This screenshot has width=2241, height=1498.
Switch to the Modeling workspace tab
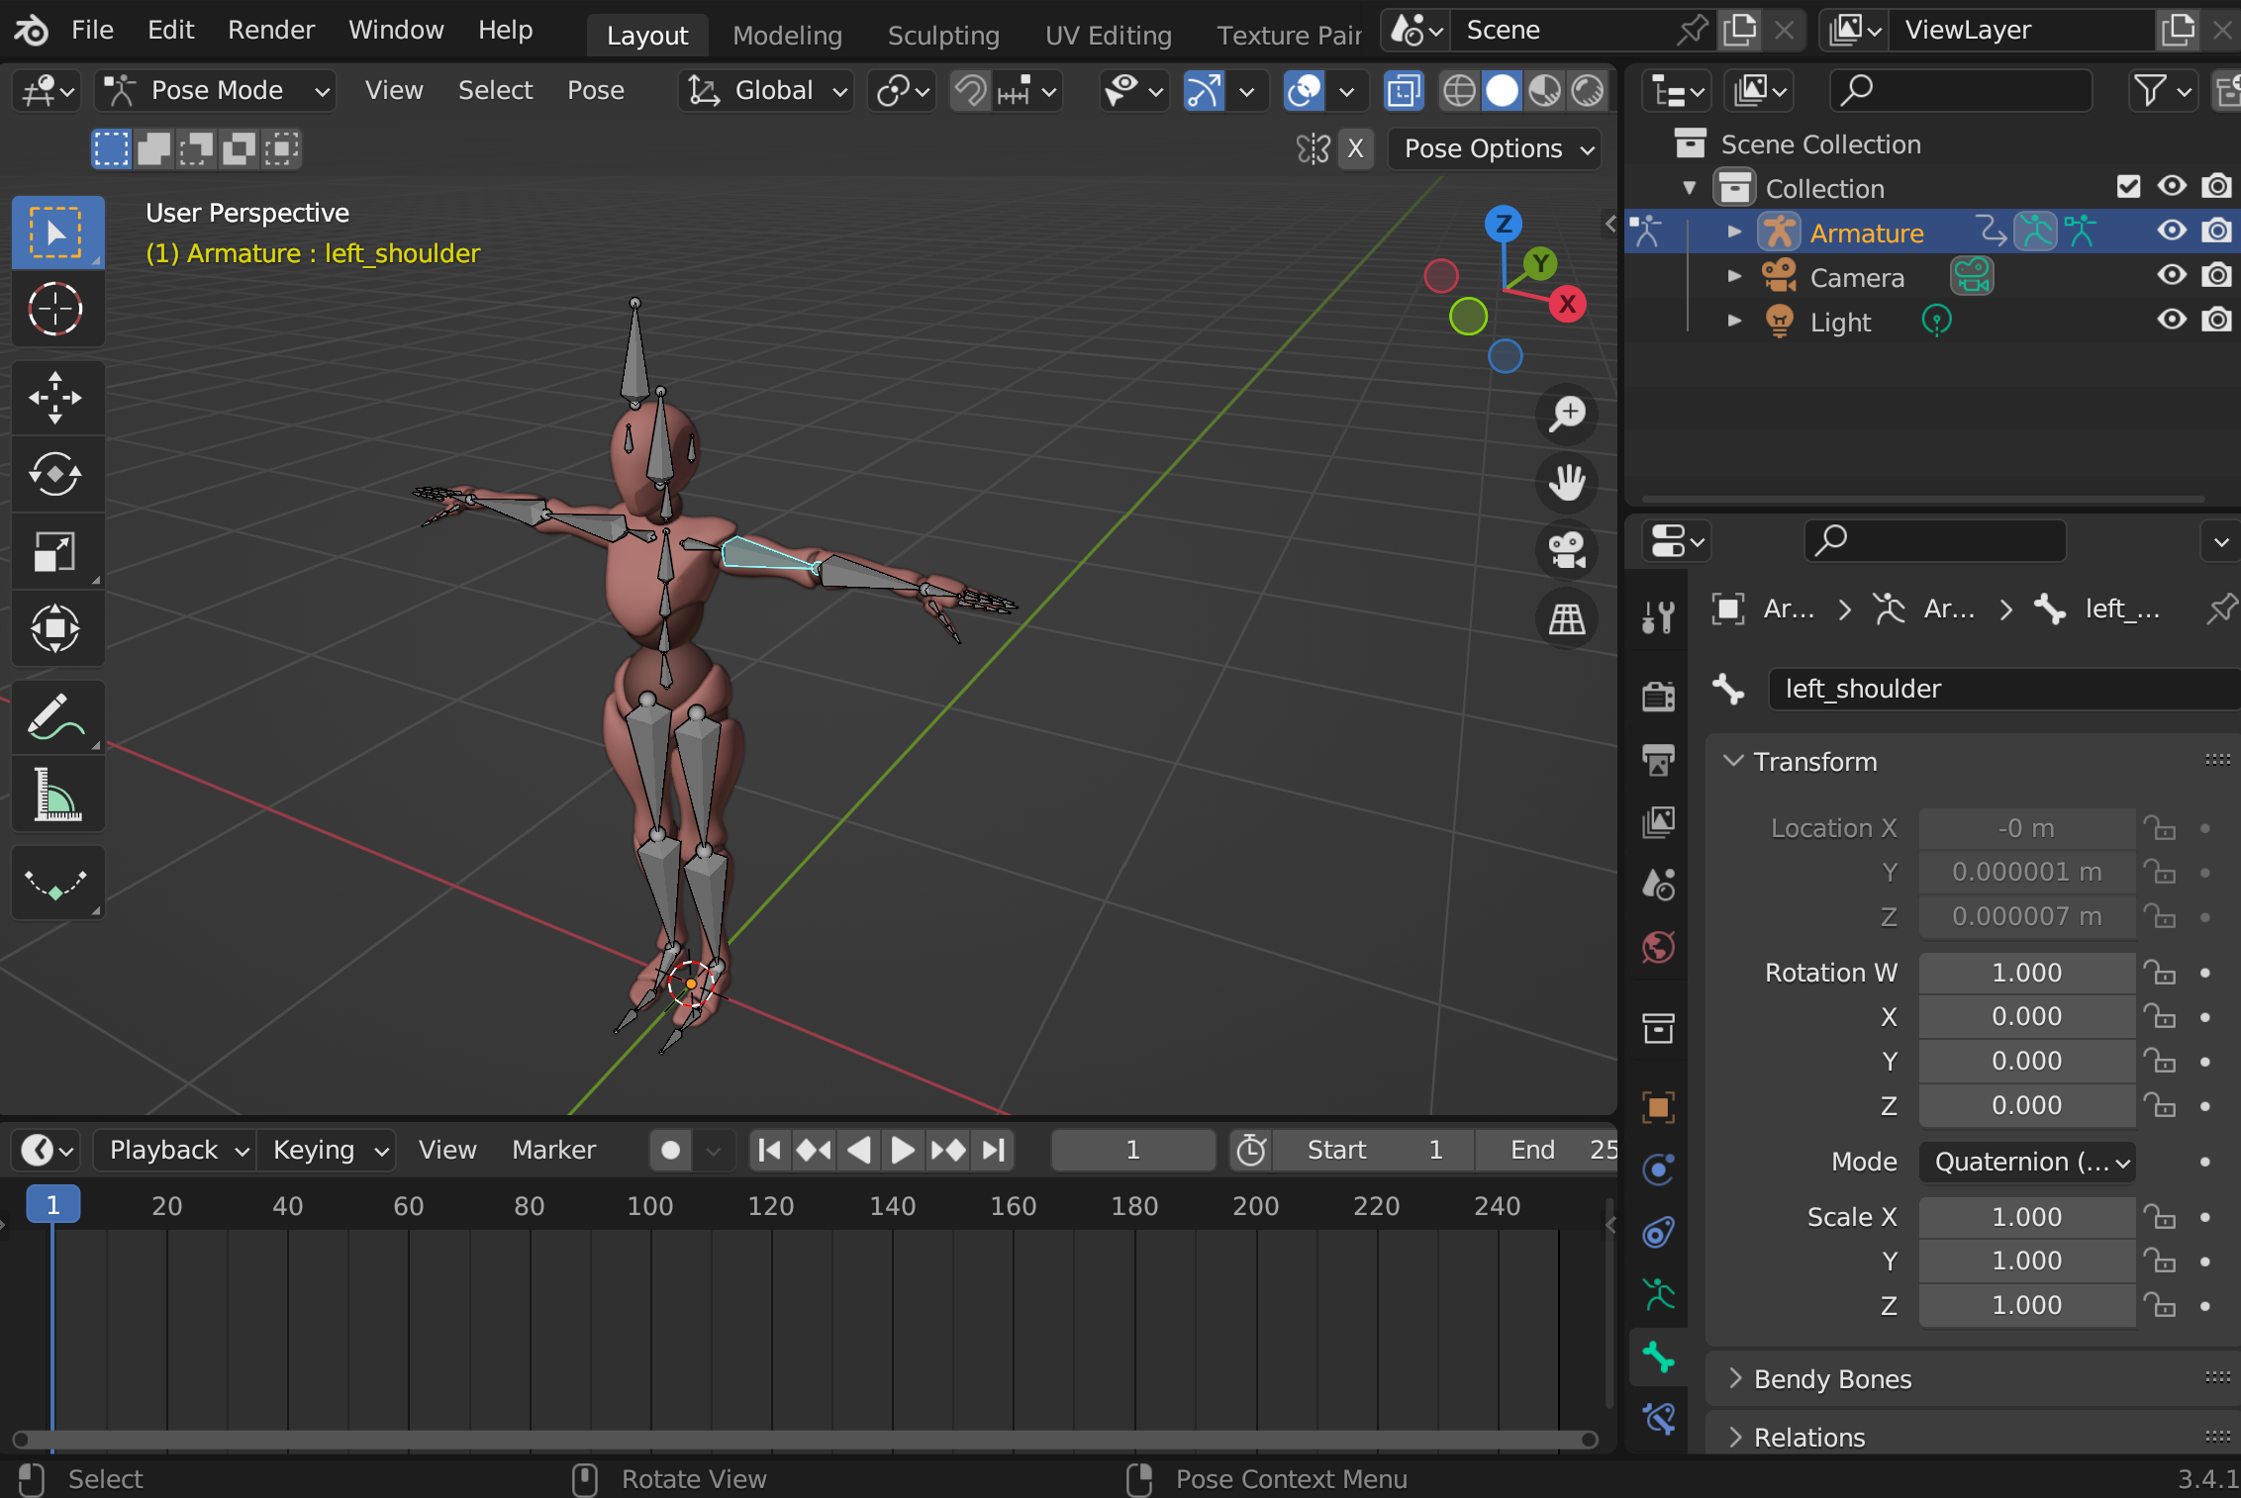coord(787,36)
